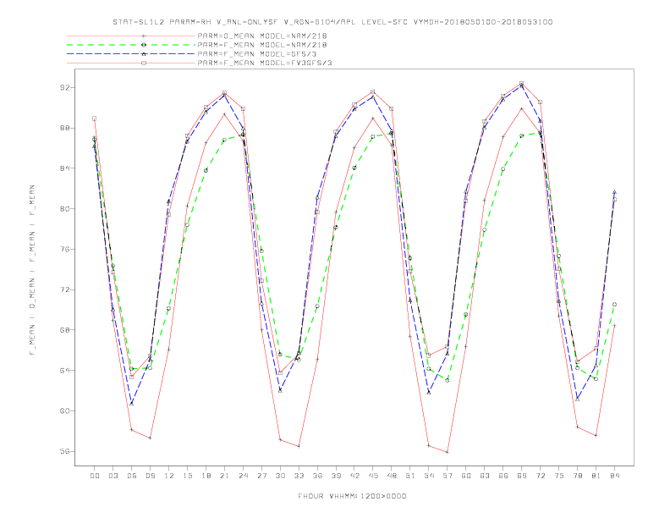Click y-axis tick label 64
The image size is (670, 518).
(63, 370)
